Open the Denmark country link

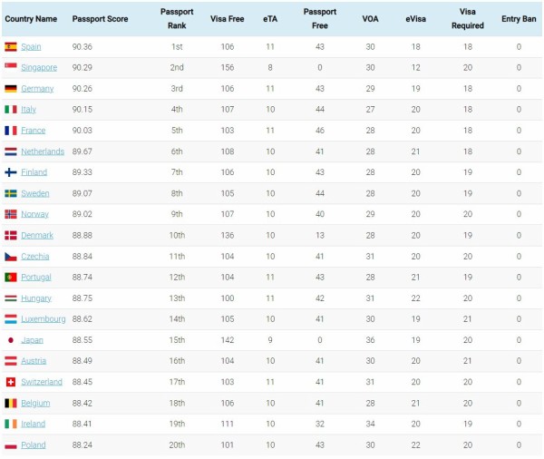click(37, 236)
